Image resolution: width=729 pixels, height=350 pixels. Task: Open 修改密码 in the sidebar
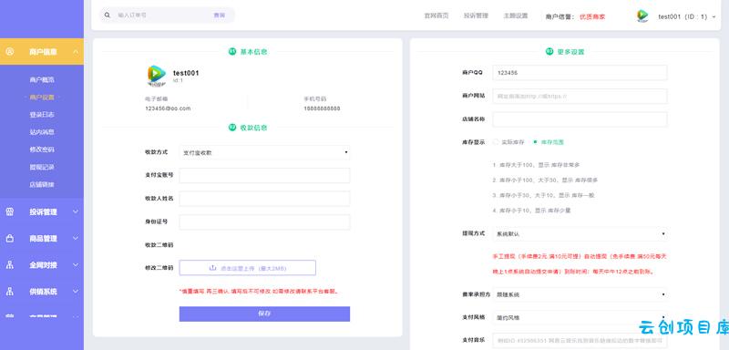[x=42, y=149]
